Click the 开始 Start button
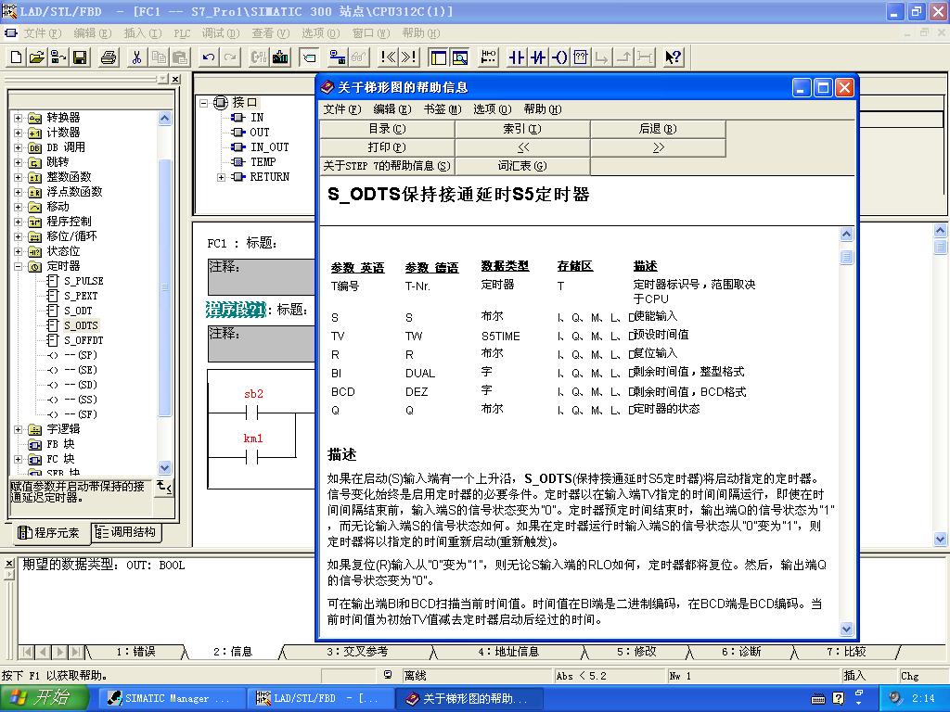The width and height of the screenshot is (950, 712). [x=44, y=698]
